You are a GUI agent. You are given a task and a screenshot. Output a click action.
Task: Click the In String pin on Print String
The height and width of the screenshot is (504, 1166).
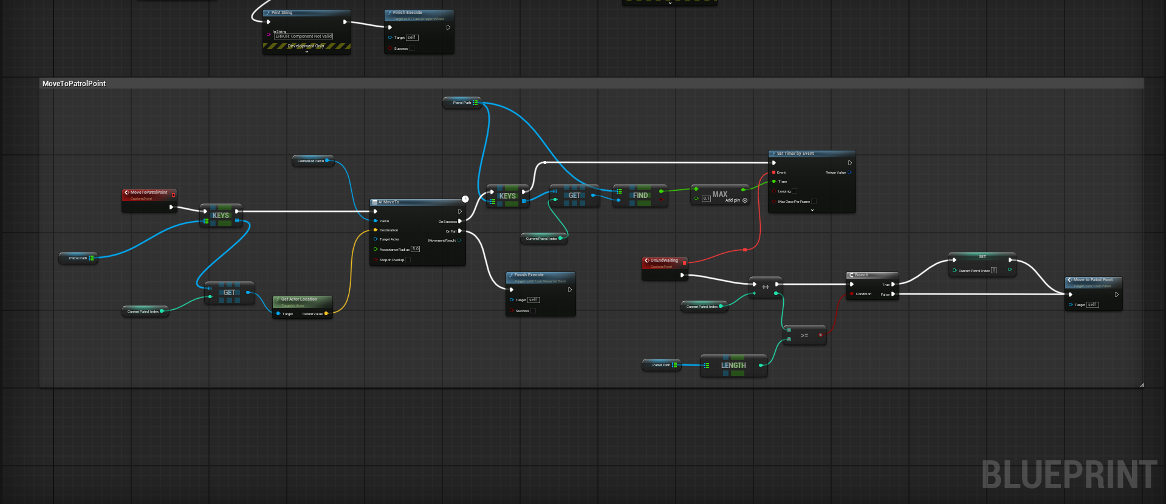pos(269,34)
